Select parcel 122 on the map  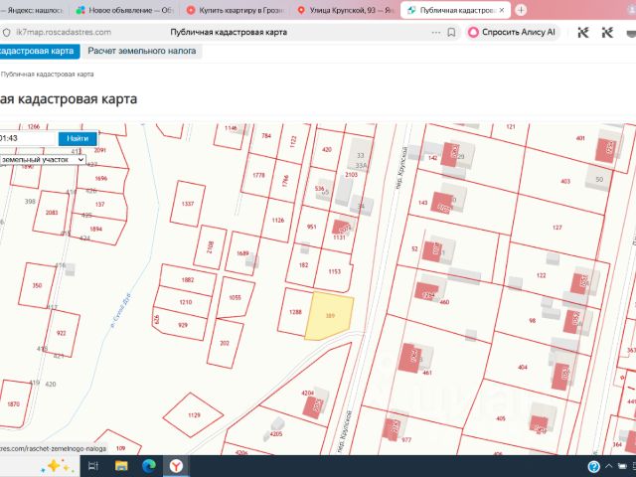pos(541,275)
